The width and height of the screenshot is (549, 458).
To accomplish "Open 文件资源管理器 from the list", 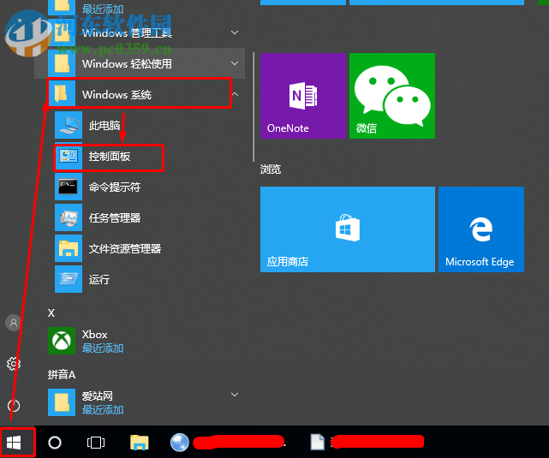I will (124, 249).
